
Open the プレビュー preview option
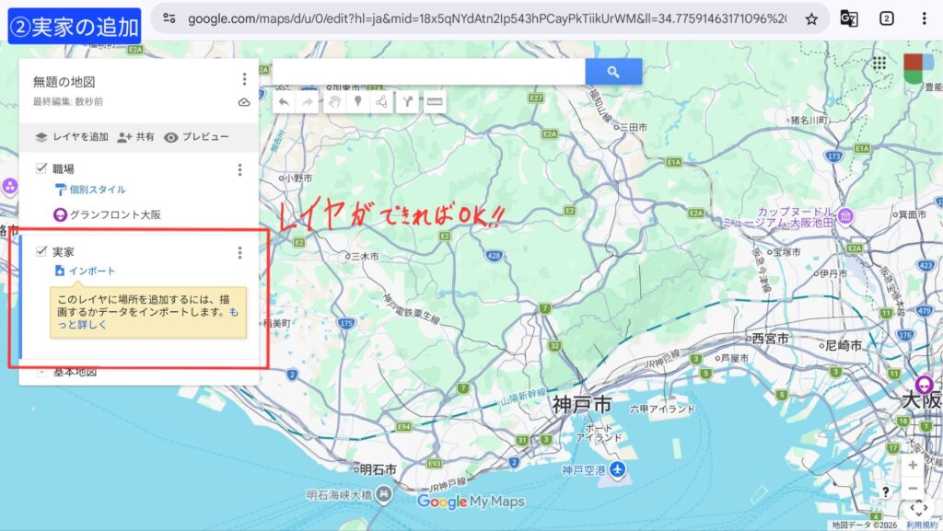pyautogui.click(x=196, y=137)
